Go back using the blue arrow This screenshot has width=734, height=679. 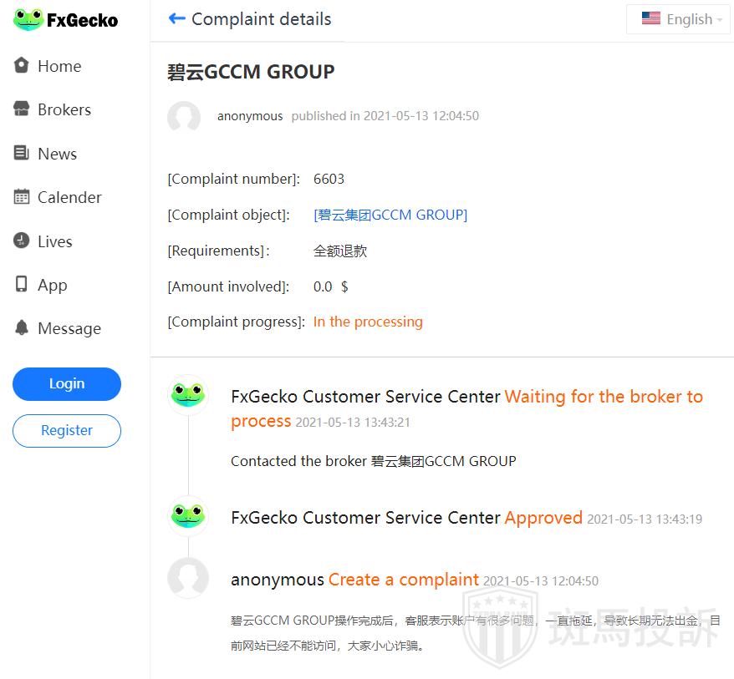pyautogui.click(x=176, y=18)
